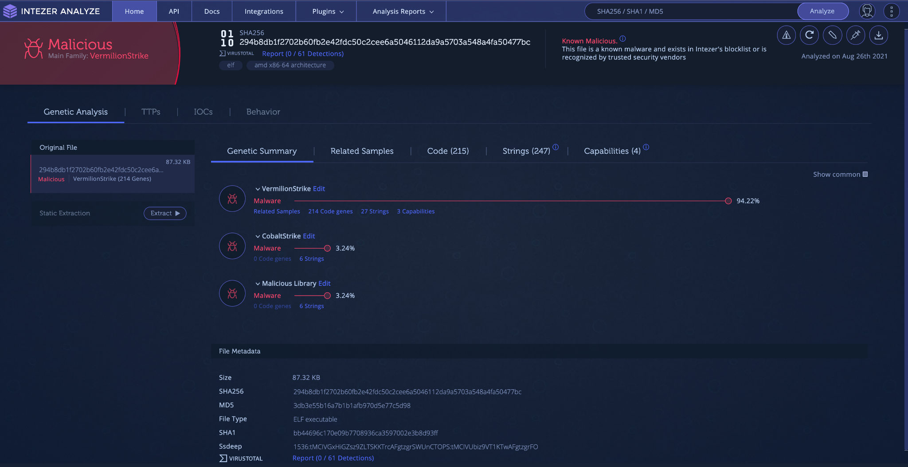Open VirusTotal Report link in File Metadata

333,458
